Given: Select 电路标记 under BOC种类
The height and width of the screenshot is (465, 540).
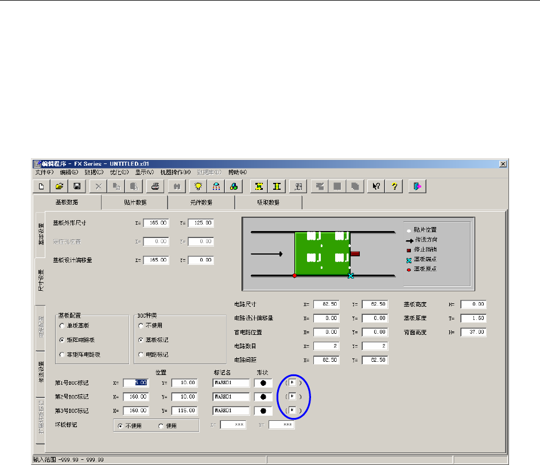Looking at the screenshot, I should pos(141,355).
